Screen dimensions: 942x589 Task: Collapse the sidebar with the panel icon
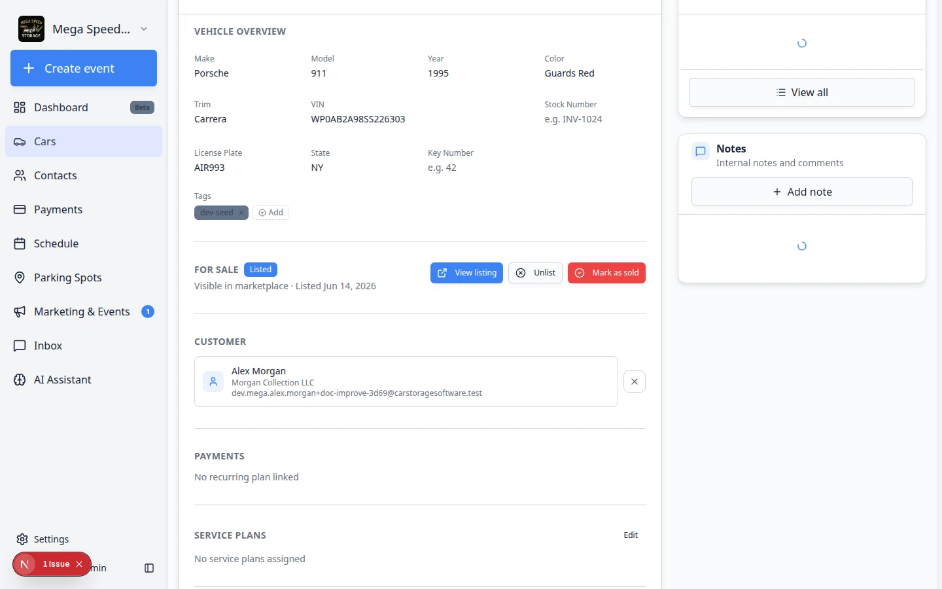click(x=149, y=568)
